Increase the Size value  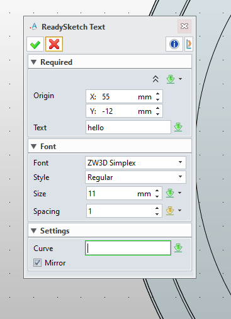point(157,191)
